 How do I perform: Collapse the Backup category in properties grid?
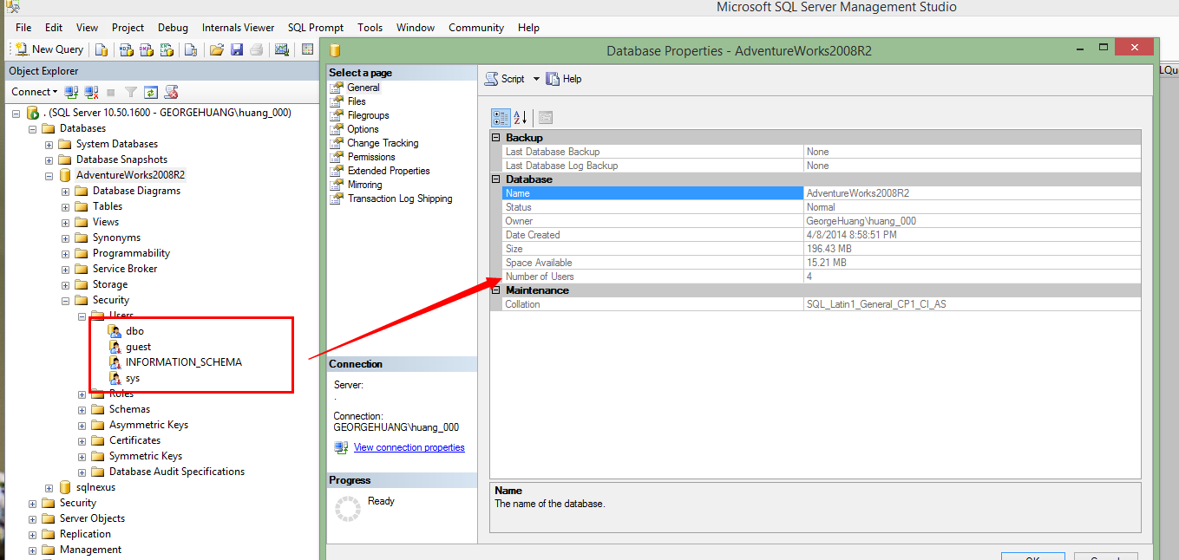(x=496, y=138)
